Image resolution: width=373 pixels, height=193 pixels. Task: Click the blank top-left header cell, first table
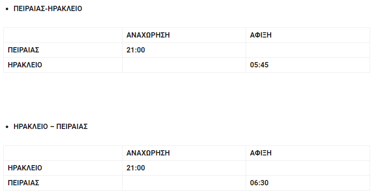pyautogui.click(x=63, y=35)
